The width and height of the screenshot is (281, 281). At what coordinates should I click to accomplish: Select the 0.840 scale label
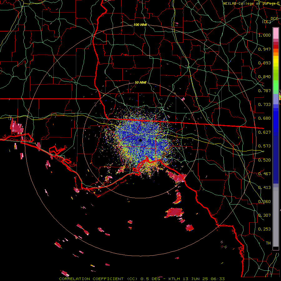(x=264, y=76)
